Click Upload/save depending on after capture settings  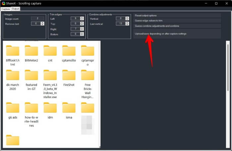click(177, 34)
